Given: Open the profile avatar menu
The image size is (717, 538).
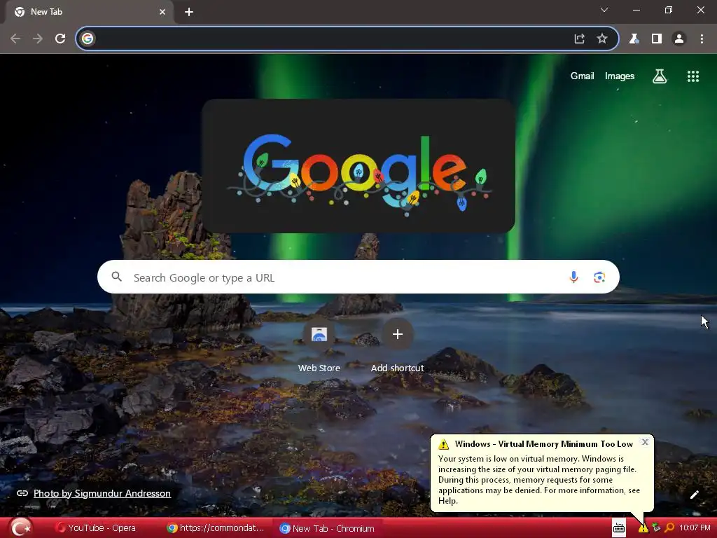Looking at the screenshot, I should click(x=679, y=39).
